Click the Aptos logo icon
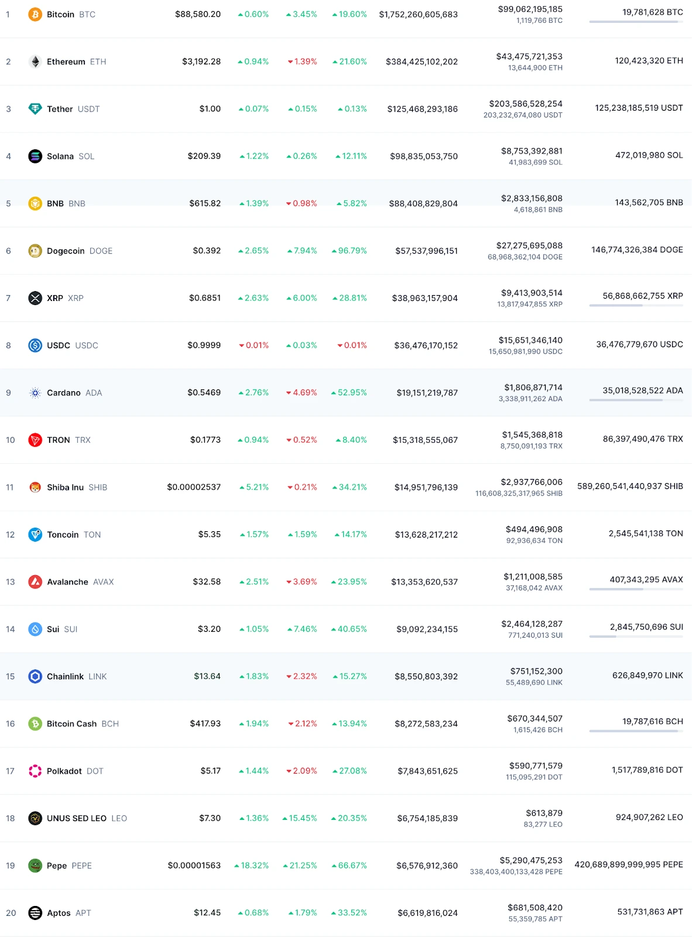692x937 pixels. [35, 913]
